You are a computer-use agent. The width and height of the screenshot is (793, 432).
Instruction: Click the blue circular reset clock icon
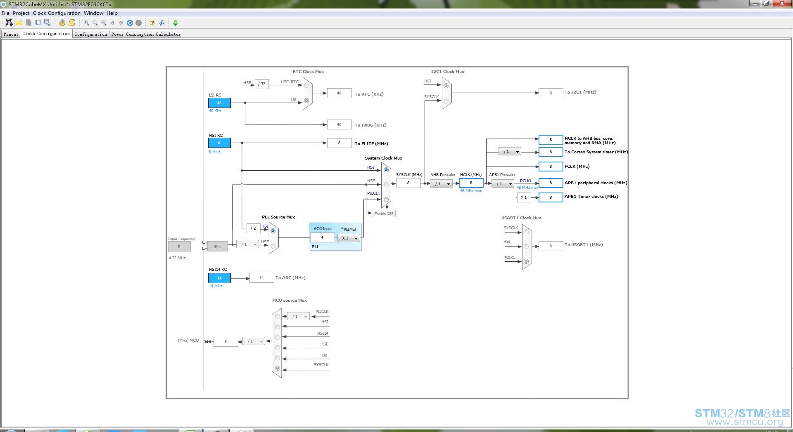click(x=130, y=23)
